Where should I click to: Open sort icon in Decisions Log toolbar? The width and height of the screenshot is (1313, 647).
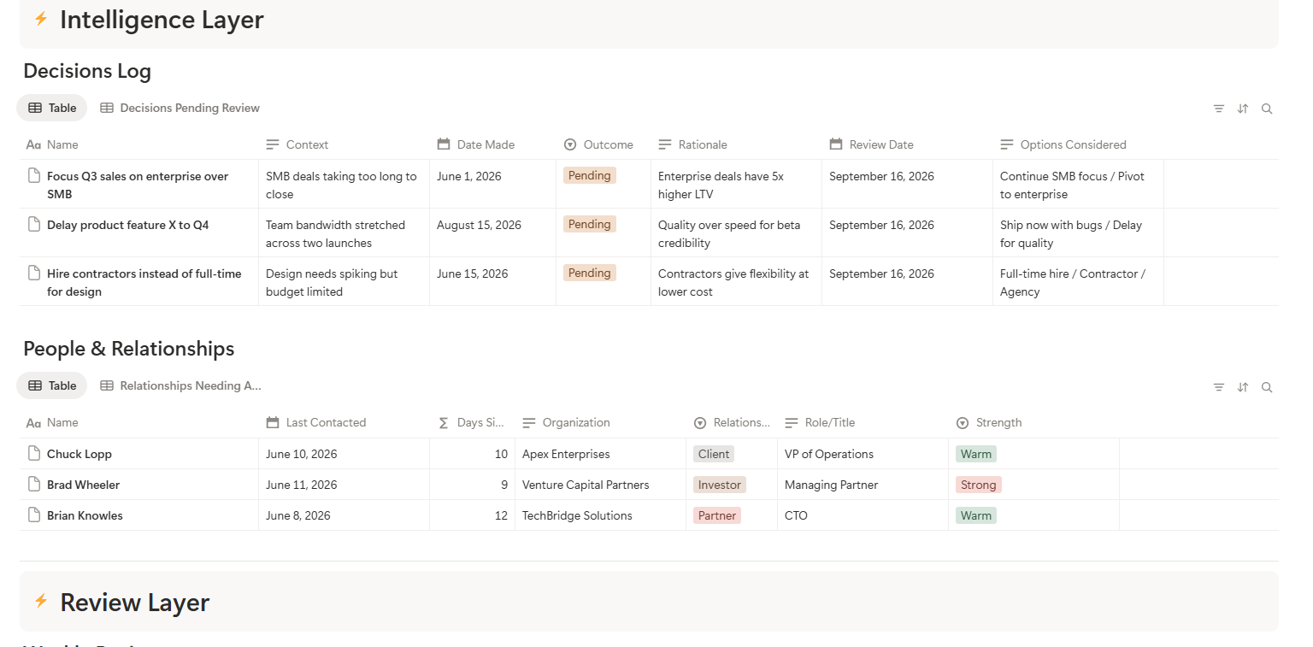(x=1243, y=109)
